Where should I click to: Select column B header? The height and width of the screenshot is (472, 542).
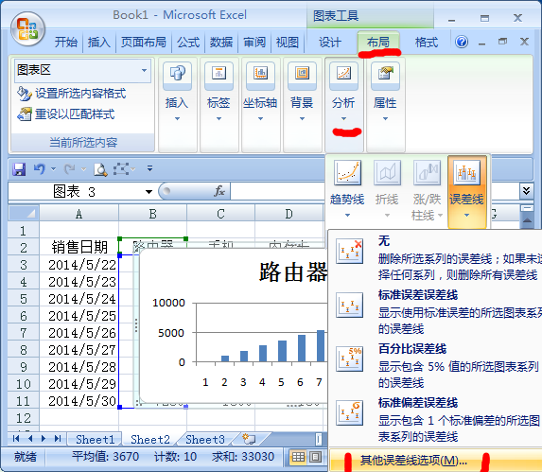tap(152, 214)
